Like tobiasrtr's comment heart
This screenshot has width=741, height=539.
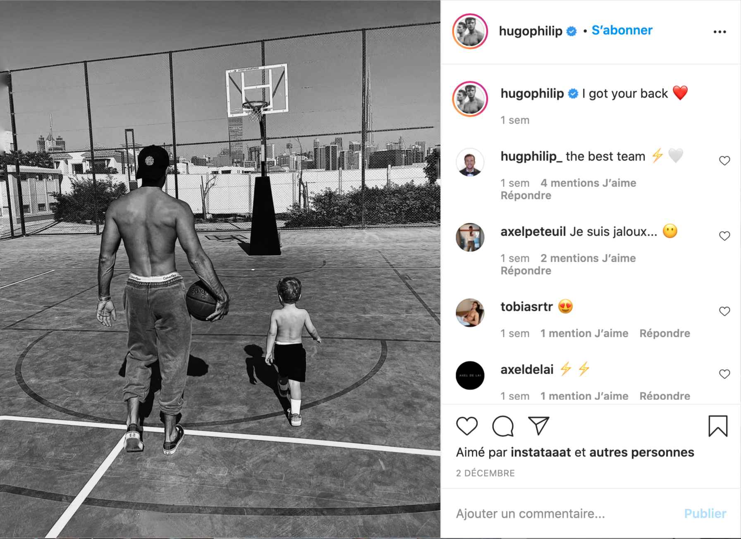[x=724, y=311]
